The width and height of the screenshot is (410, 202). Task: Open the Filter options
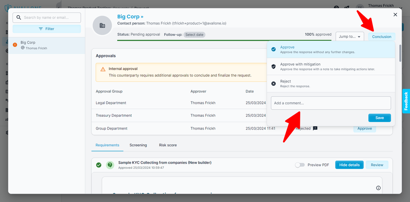47,29
